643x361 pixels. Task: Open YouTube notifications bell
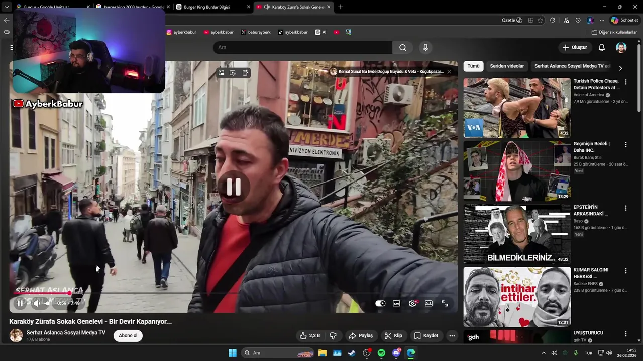[602, 47]
